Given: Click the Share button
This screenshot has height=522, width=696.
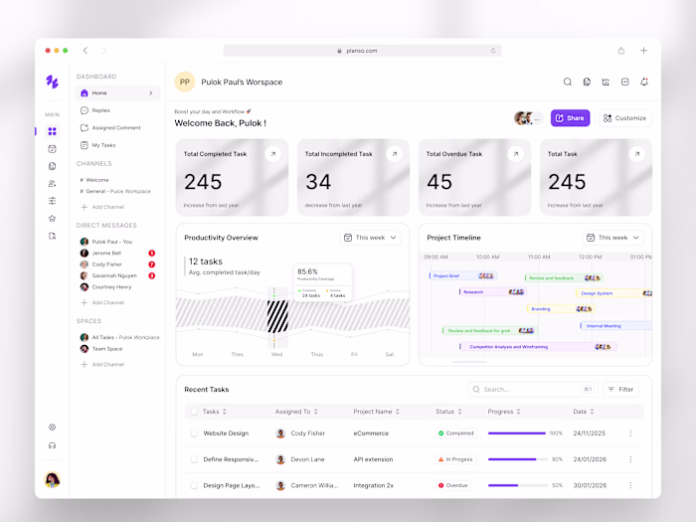Looking at the screenshot, I should coord(570,118).
